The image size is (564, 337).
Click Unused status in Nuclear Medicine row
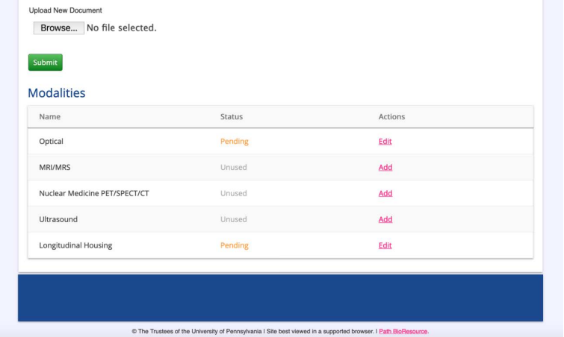[x=233, y=193]
